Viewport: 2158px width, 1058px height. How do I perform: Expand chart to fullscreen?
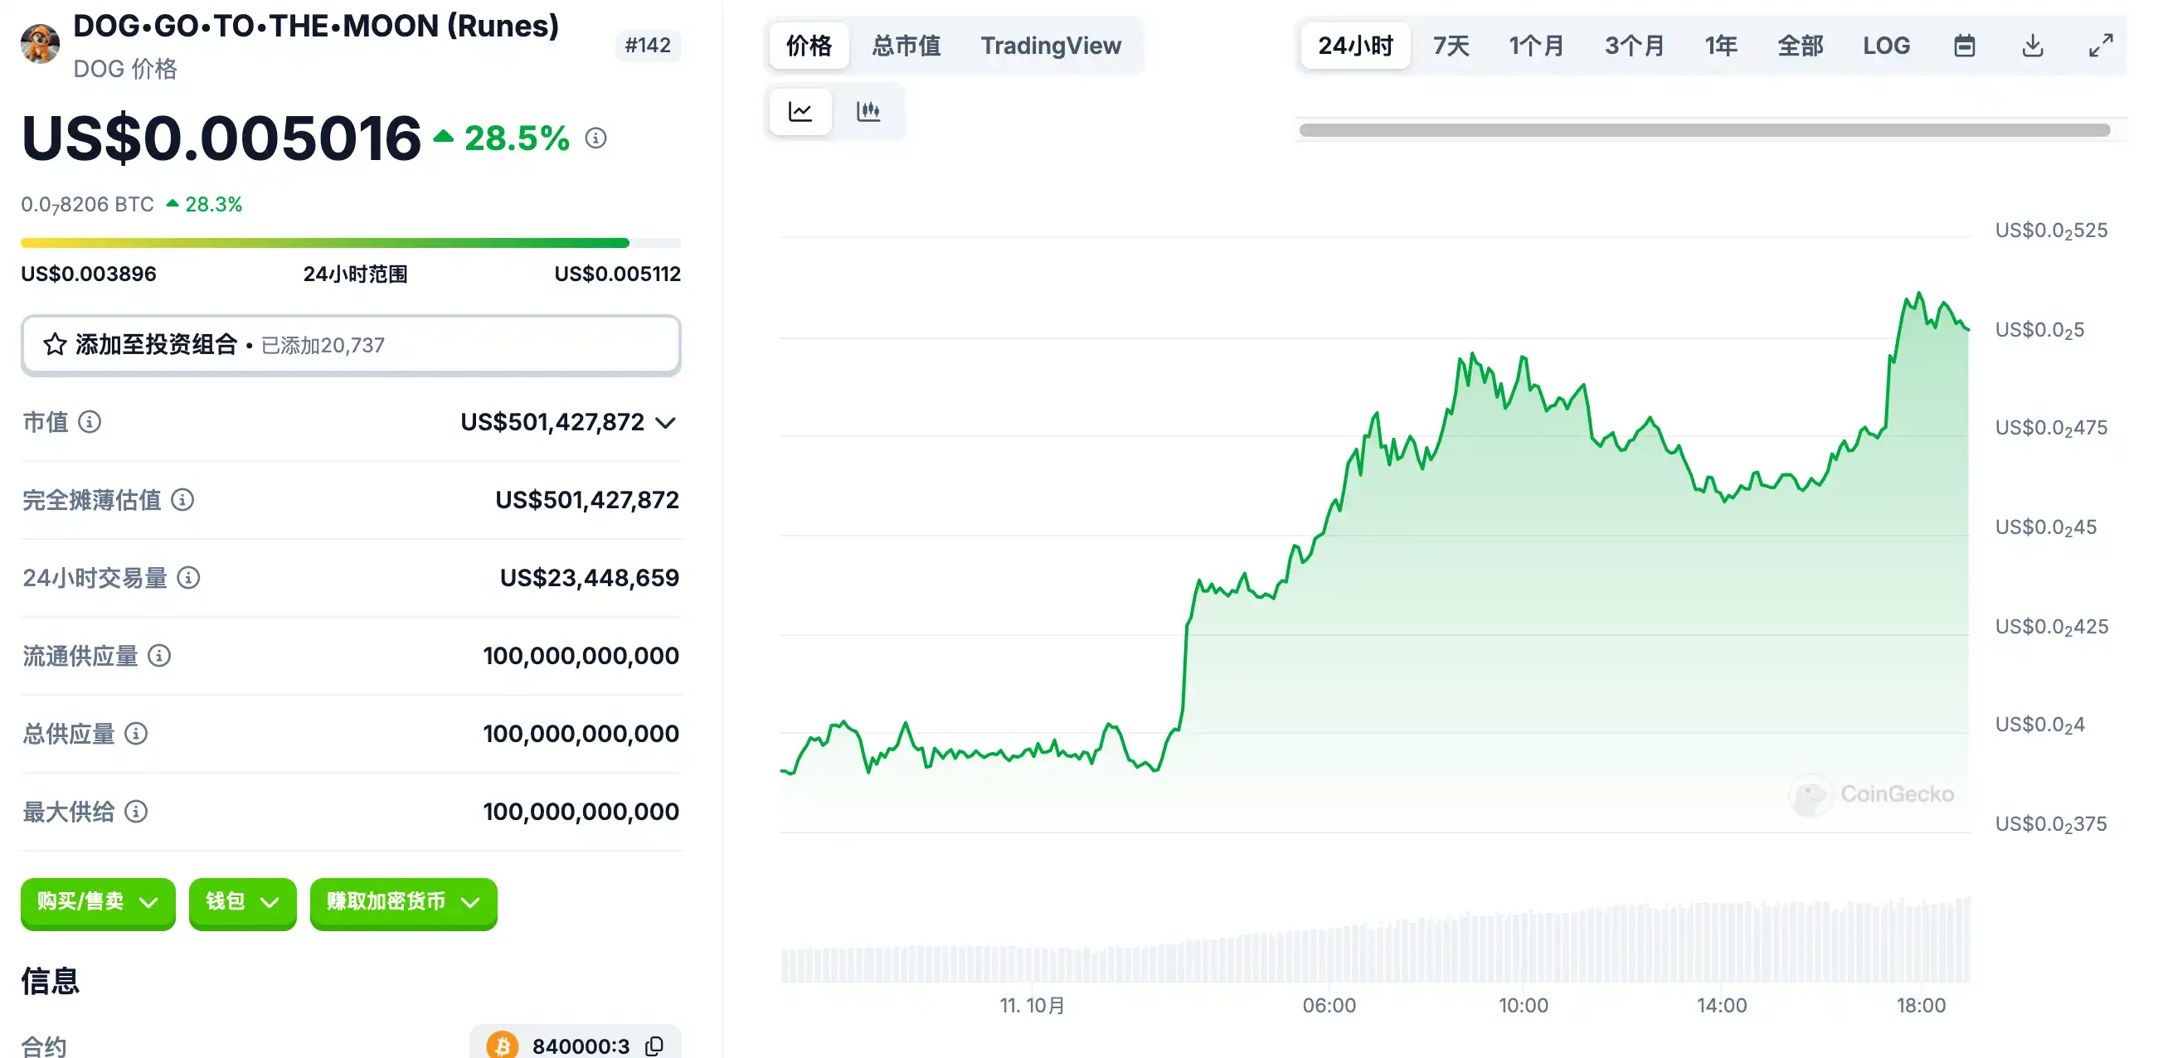click(2100, 46)
